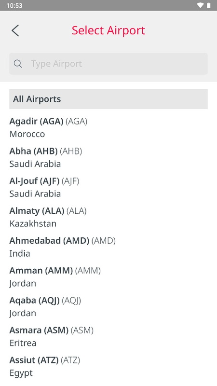Choose Abha (AHB) Saudi Arabia
The height and width of the screenshot is (386, 217).
tap(108, 157)
